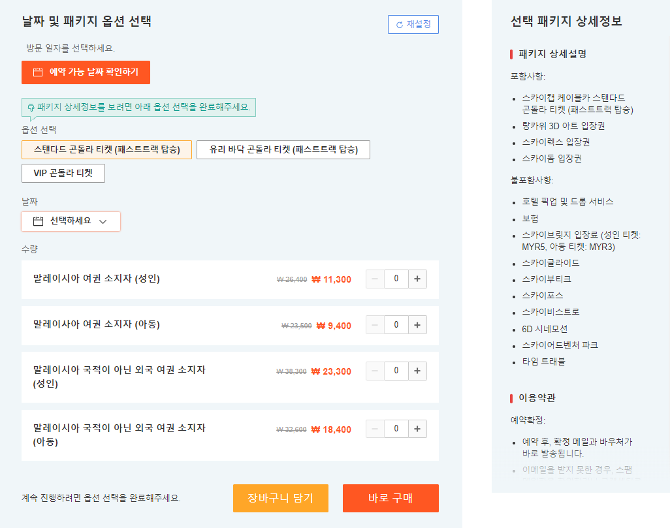Click the 재설정 reset button
The image size is (670, 528).
pyautogui.click(x=413, y=24)
